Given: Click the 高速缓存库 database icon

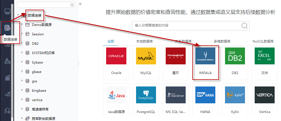Looking at the screenshot, I should point(27,109).
